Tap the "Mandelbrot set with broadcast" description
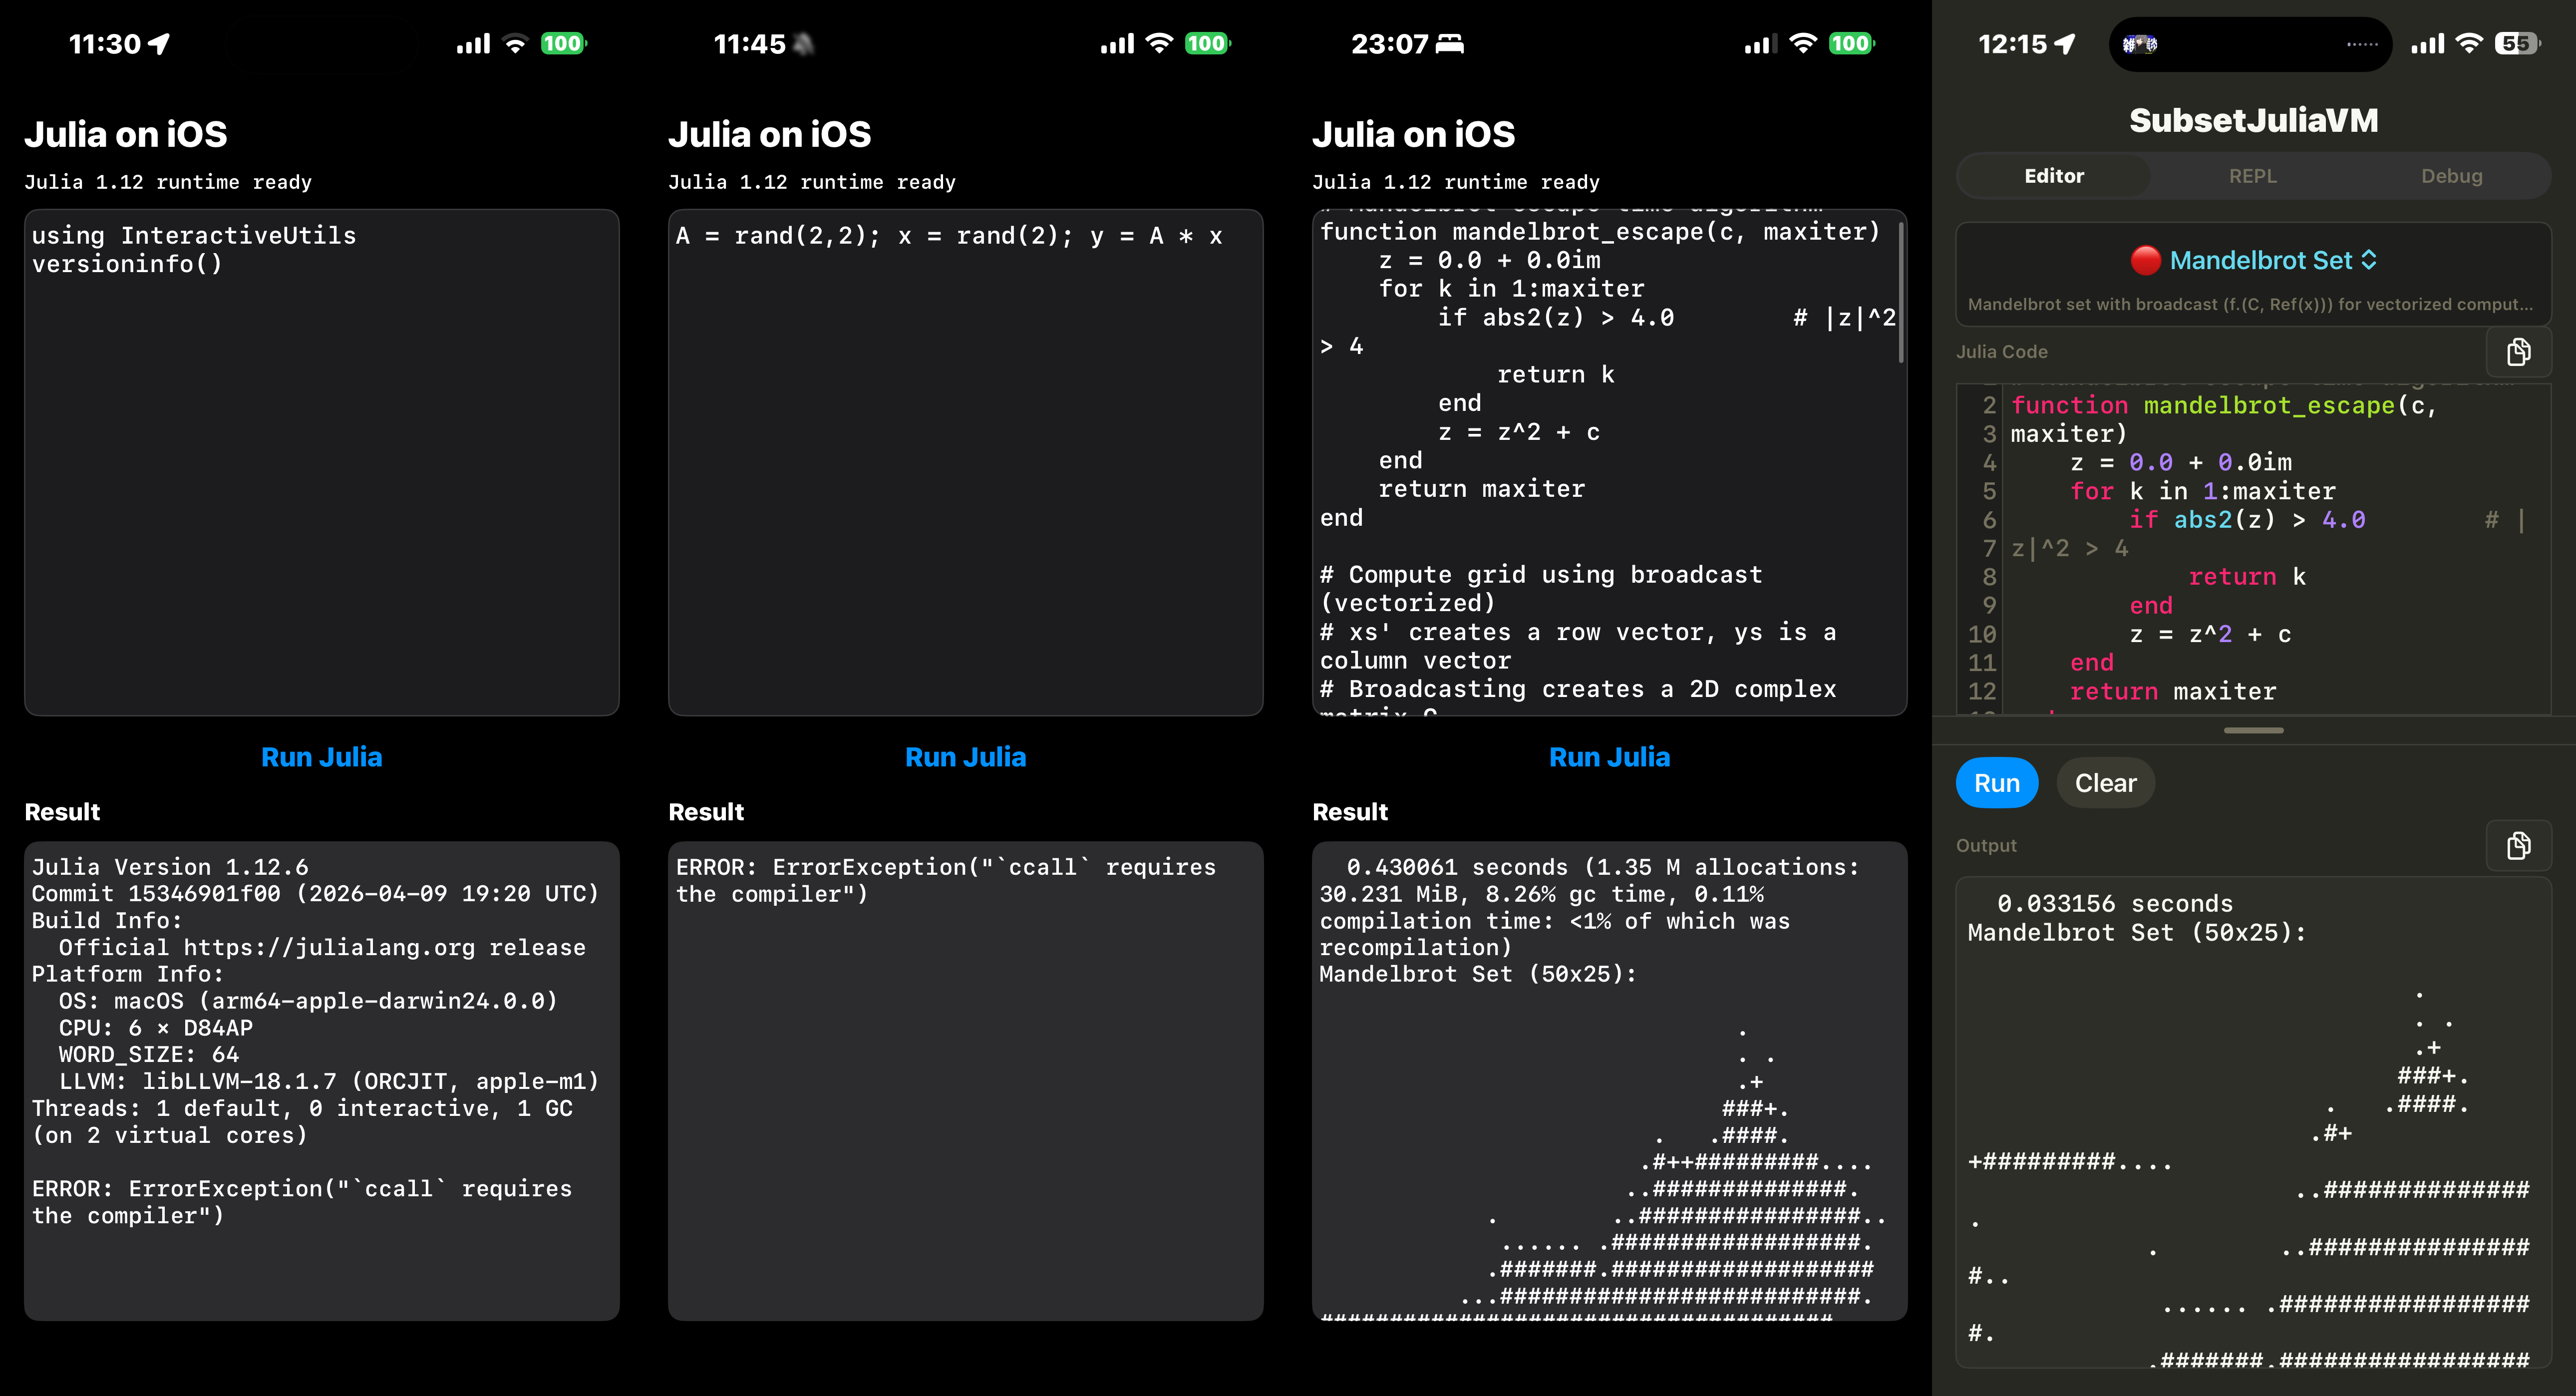The width and height of the screenshot is (2576, 1396). click(2251, 305)
